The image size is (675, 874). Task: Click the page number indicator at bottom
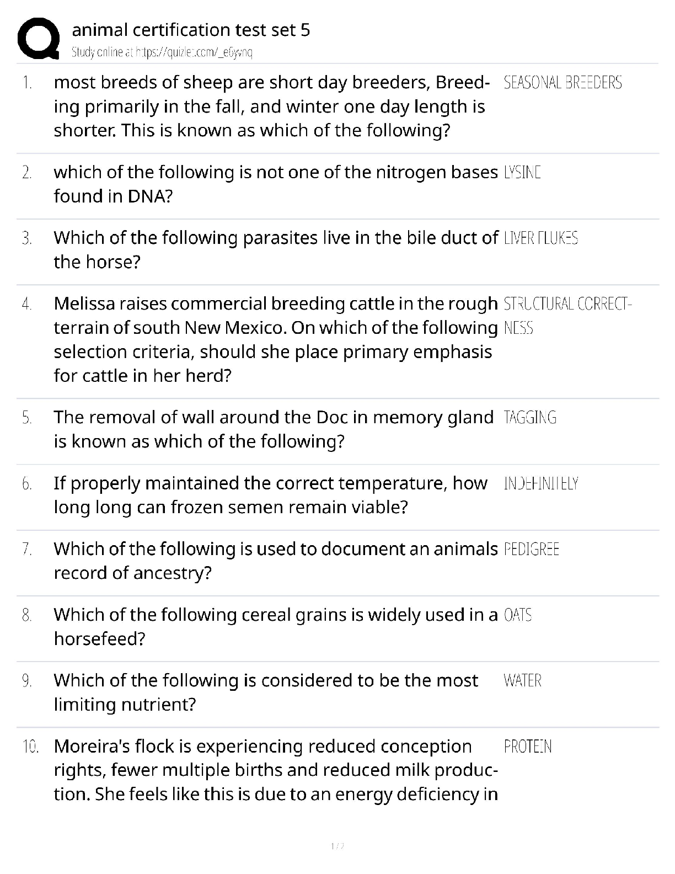[337, 846]
